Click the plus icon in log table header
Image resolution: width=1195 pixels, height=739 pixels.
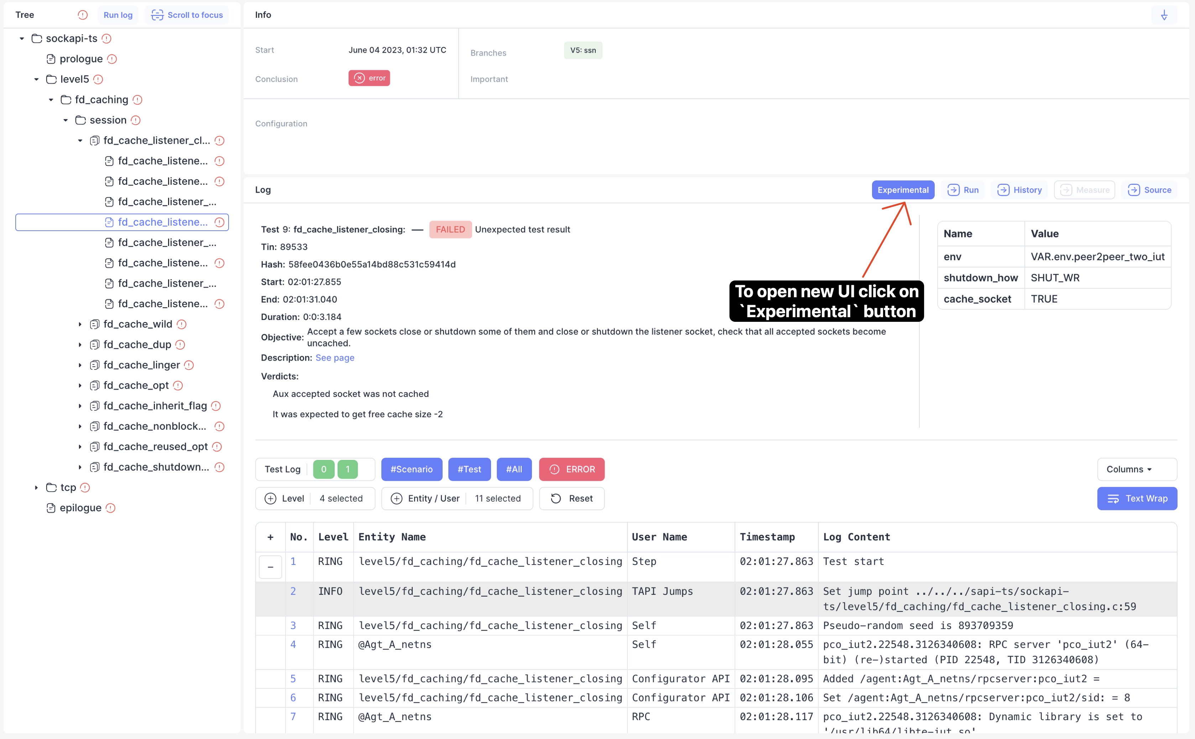click(270, 537)
